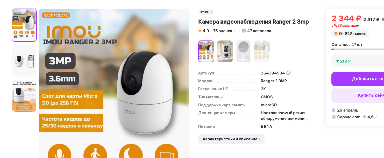Expand Характеристики и описание section
Image resolution: width=384 pixels, height=158 pixels.
[231, 139]
